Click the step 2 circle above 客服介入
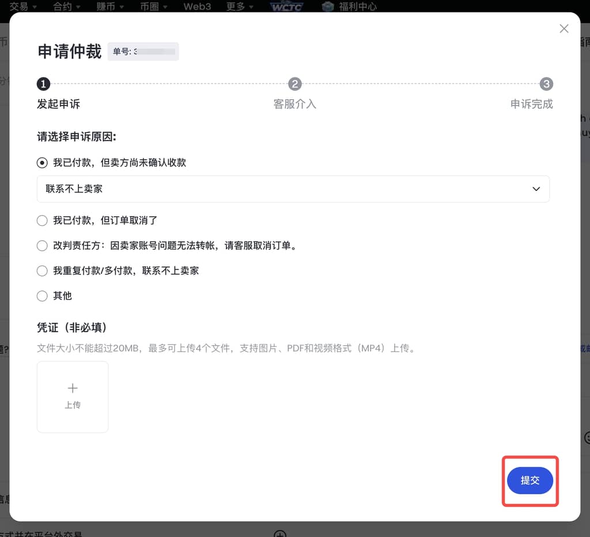Image resolution: width=590 pixels, height=537 pixels. click(x=295, y=84)
